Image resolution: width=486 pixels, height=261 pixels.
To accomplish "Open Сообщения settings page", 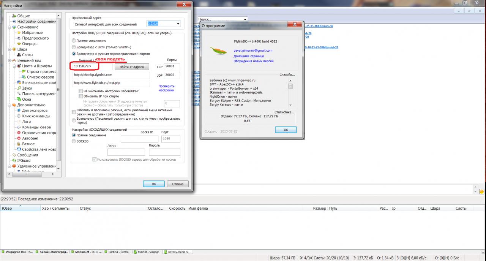I will click(x=28, y=155).
